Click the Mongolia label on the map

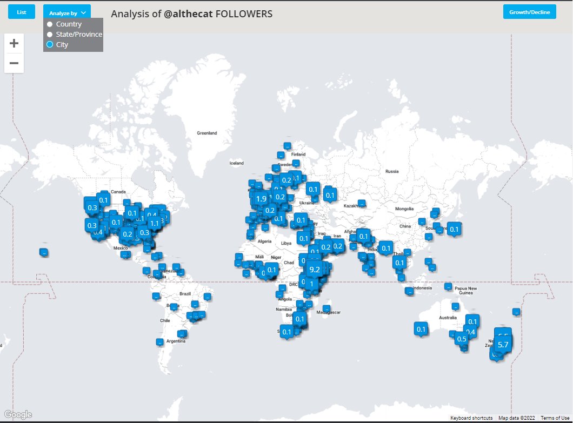point(404,209)
